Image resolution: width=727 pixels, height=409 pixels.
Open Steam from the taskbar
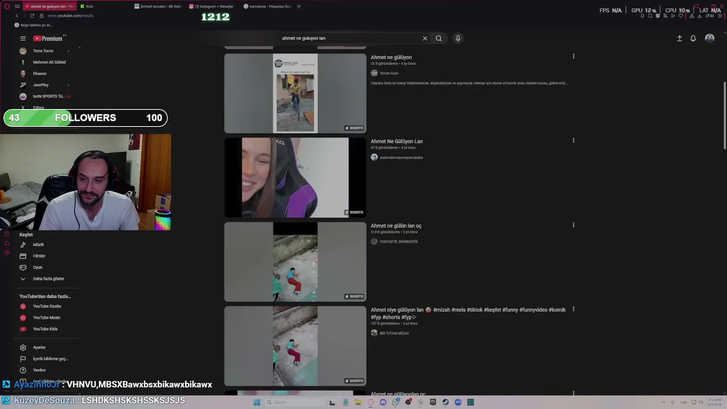[445, 402]
